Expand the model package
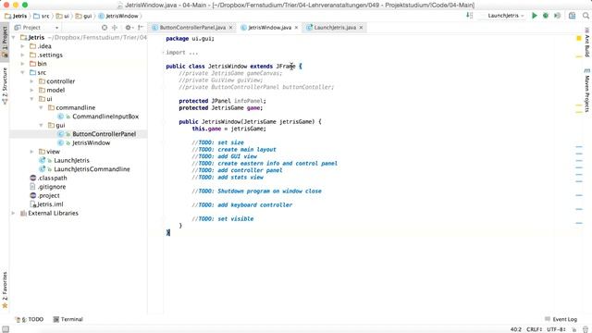592x333 pixels. 31,91
